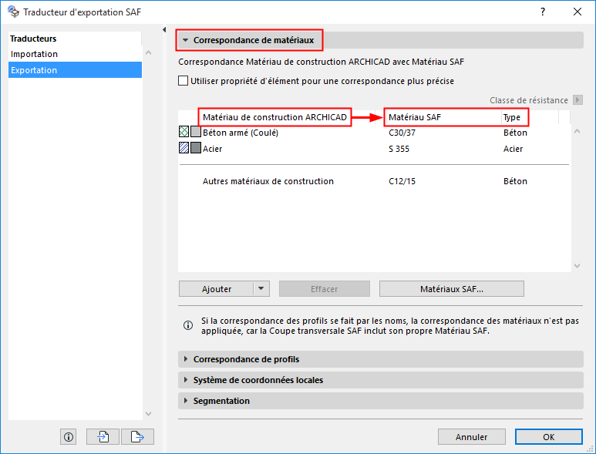The height and width of the screenshot is (454, 596).
Task: Select the Autres matériaux de construction row
Action: coord(268,181)
